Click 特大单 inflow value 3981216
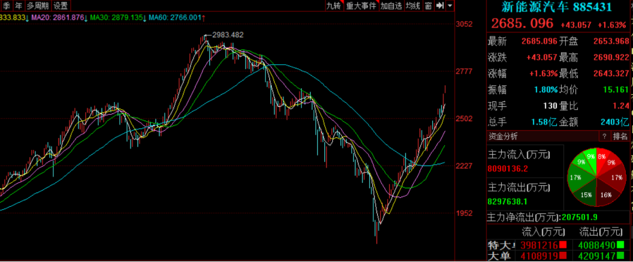The width and height of the screenshot is (633, 262). click(x=539, y=245)
